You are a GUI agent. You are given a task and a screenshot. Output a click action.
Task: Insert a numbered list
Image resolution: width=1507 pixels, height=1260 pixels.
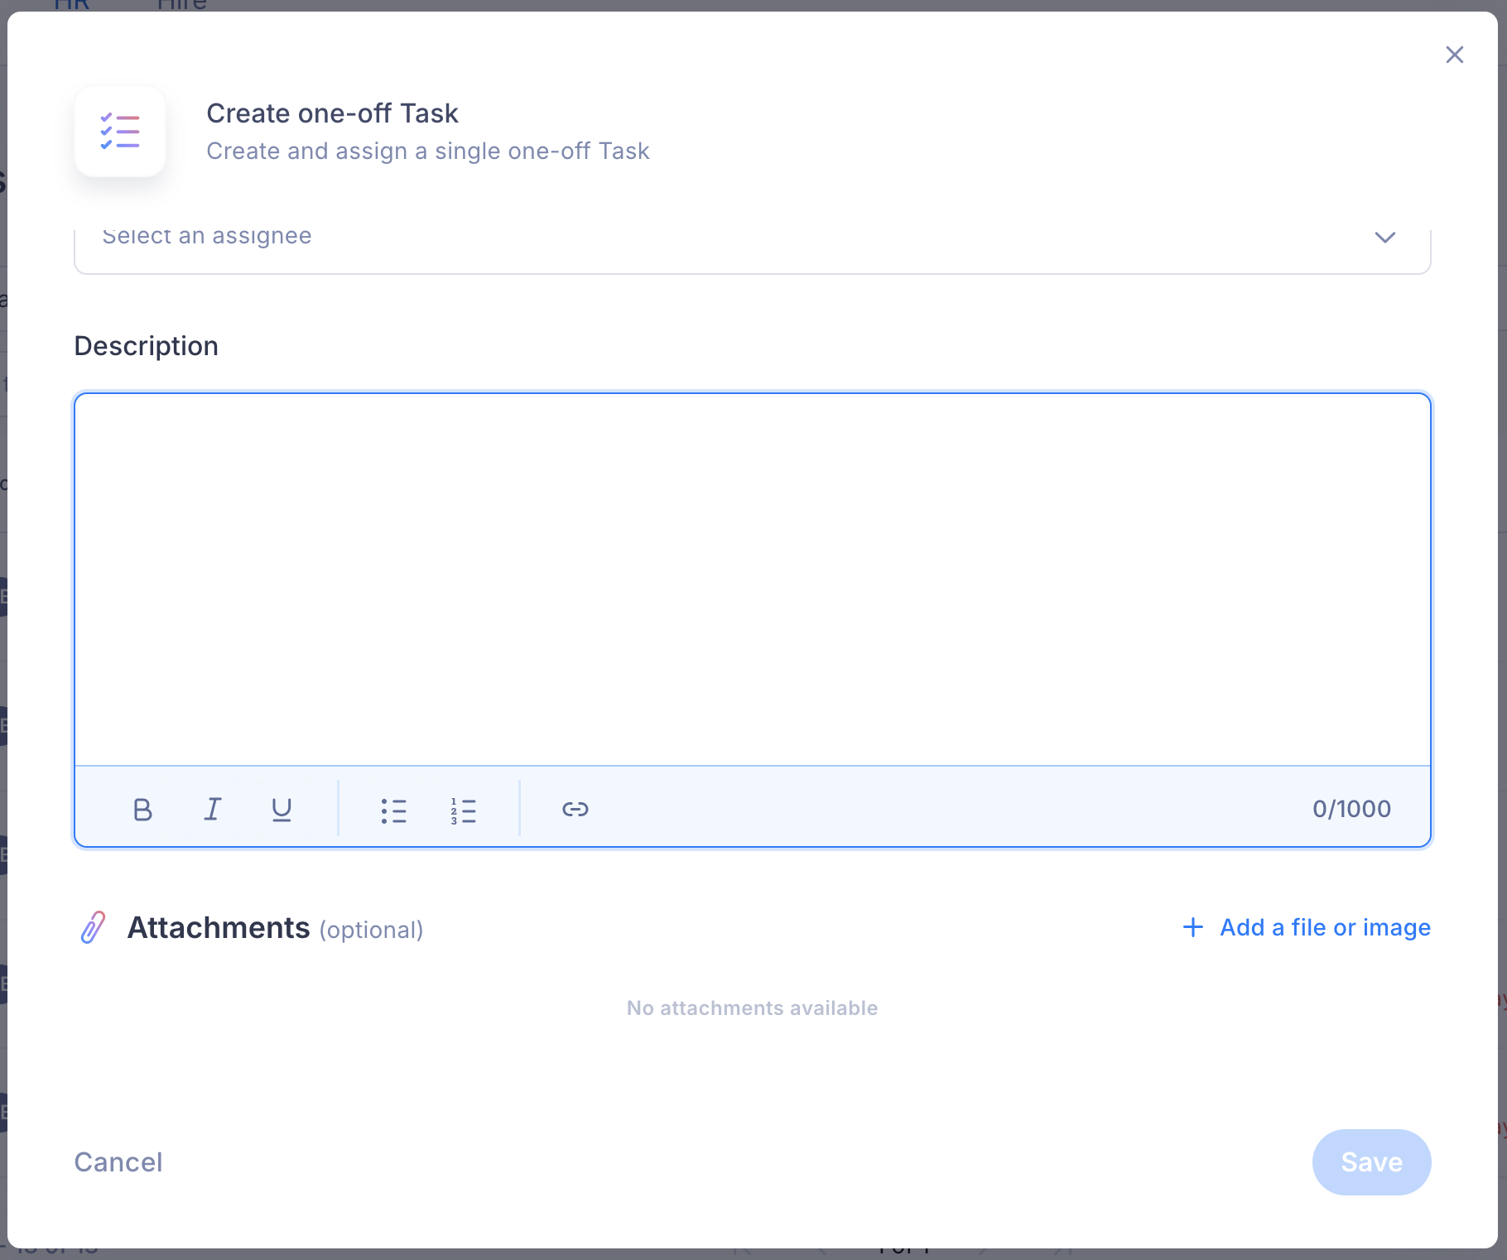coord(463,810)
